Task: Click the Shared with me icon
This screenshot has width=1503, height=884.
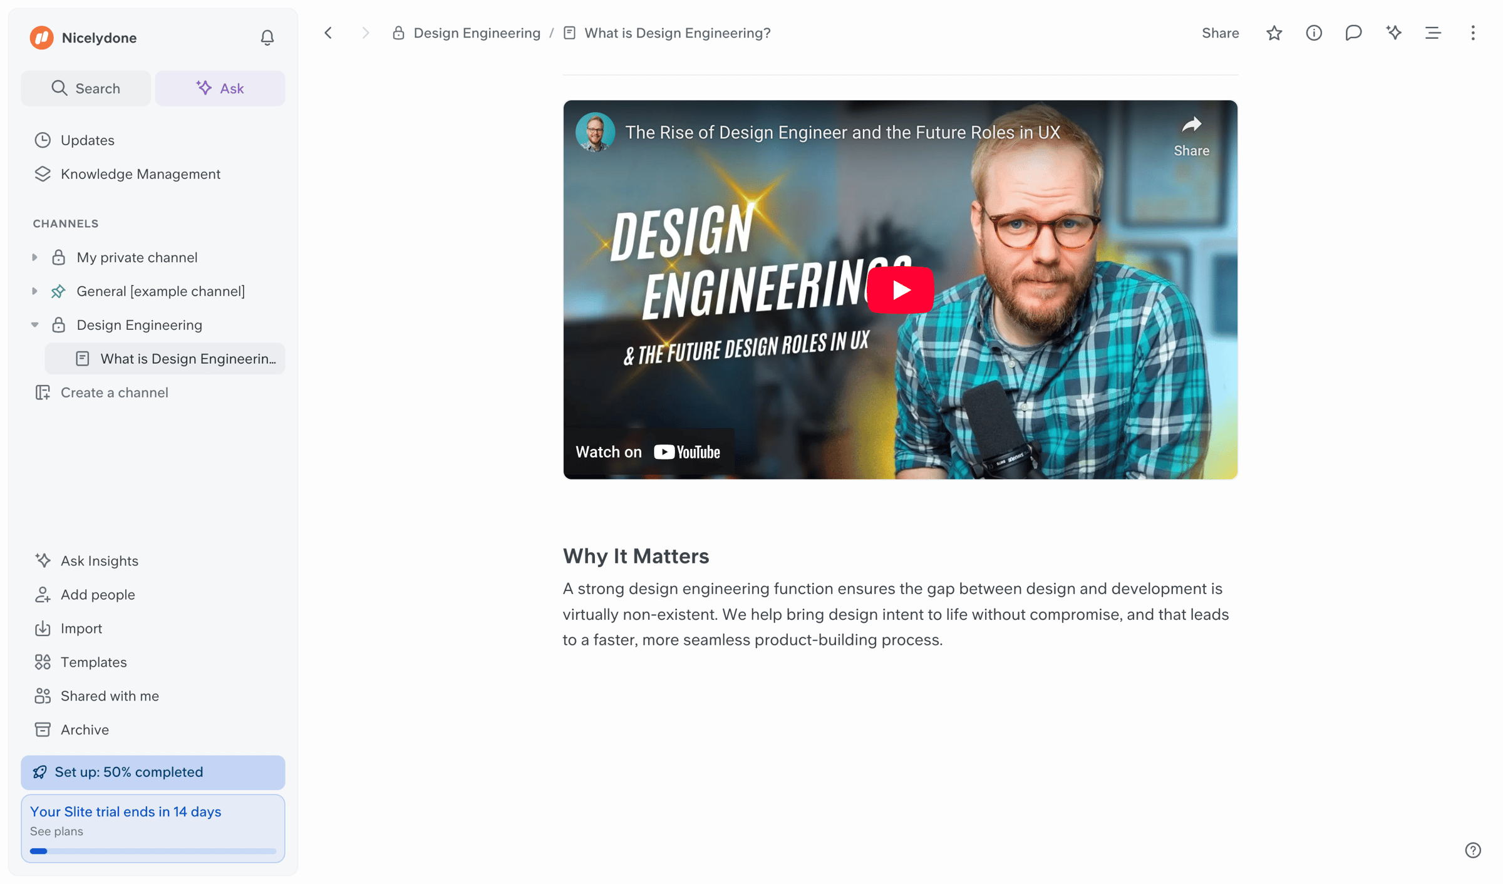Action: tap(43, 696)
